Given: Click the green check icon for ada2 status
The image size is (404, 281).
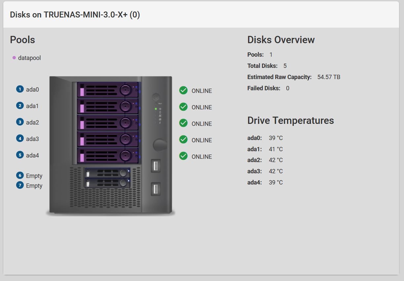Looking at the screenshot, I should tap(183, 123).
